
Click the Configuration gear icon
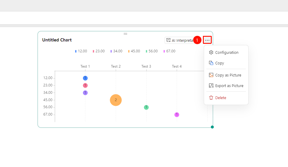click(x=211, y=52)
